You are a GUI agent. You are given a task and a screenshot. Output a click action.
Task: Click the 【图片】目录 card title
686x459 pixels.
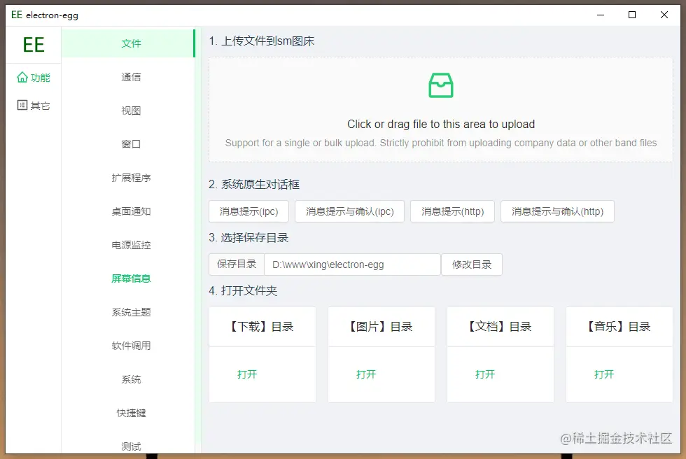click(x=381, y=327)
